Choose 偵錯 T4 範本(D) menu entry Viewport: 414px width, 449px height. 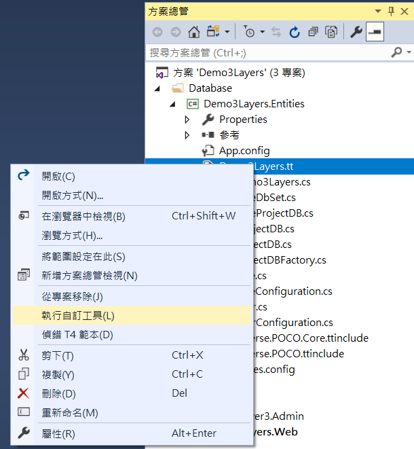77,335
